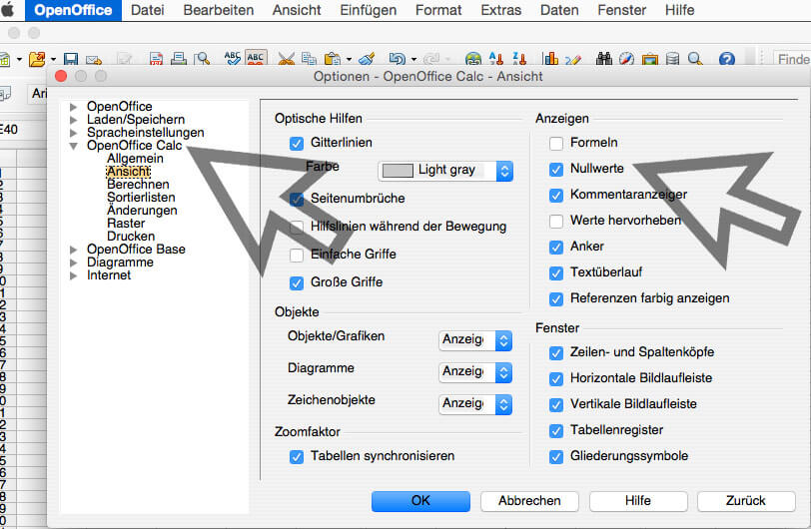Insert a Chart via bar-chart icon
The width and height of the screenshot is (811, 529).
(x=550, y=59)
